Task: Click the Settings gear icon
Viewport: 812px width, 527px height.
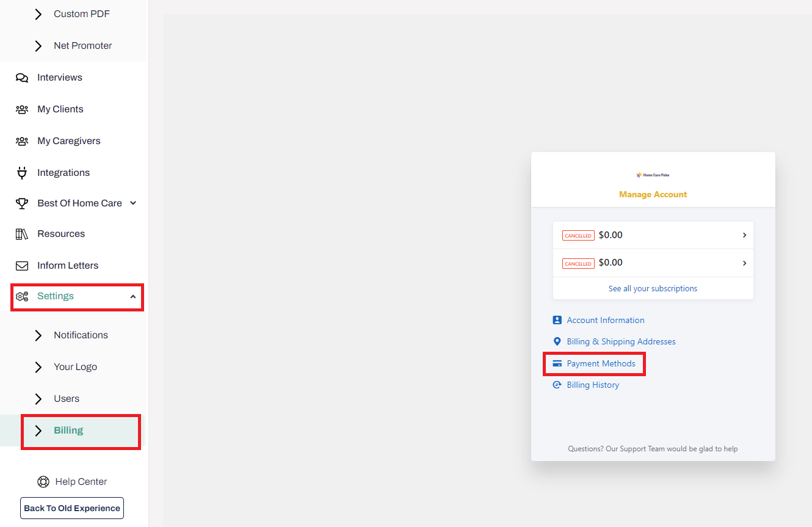Action: click(x=22, y=296)
